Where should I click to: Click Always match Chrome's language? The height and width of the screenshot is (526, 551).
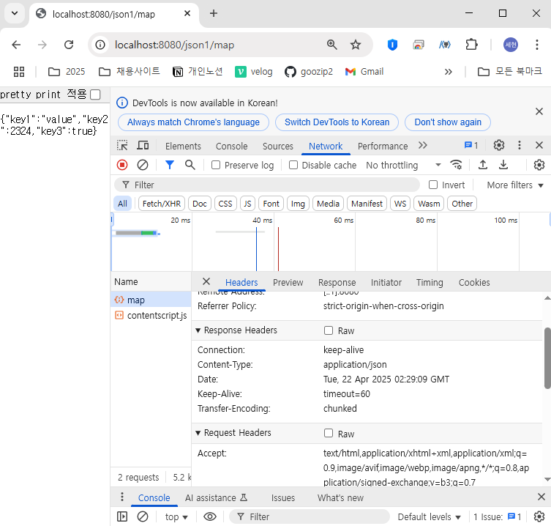(193, 122)
